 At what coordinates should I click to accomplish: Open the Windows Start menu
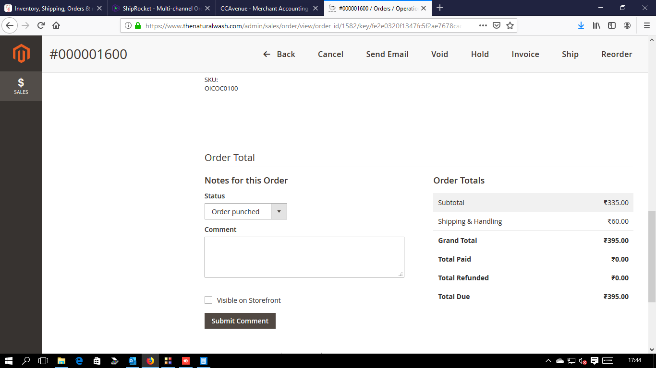[x=8, y=361]
